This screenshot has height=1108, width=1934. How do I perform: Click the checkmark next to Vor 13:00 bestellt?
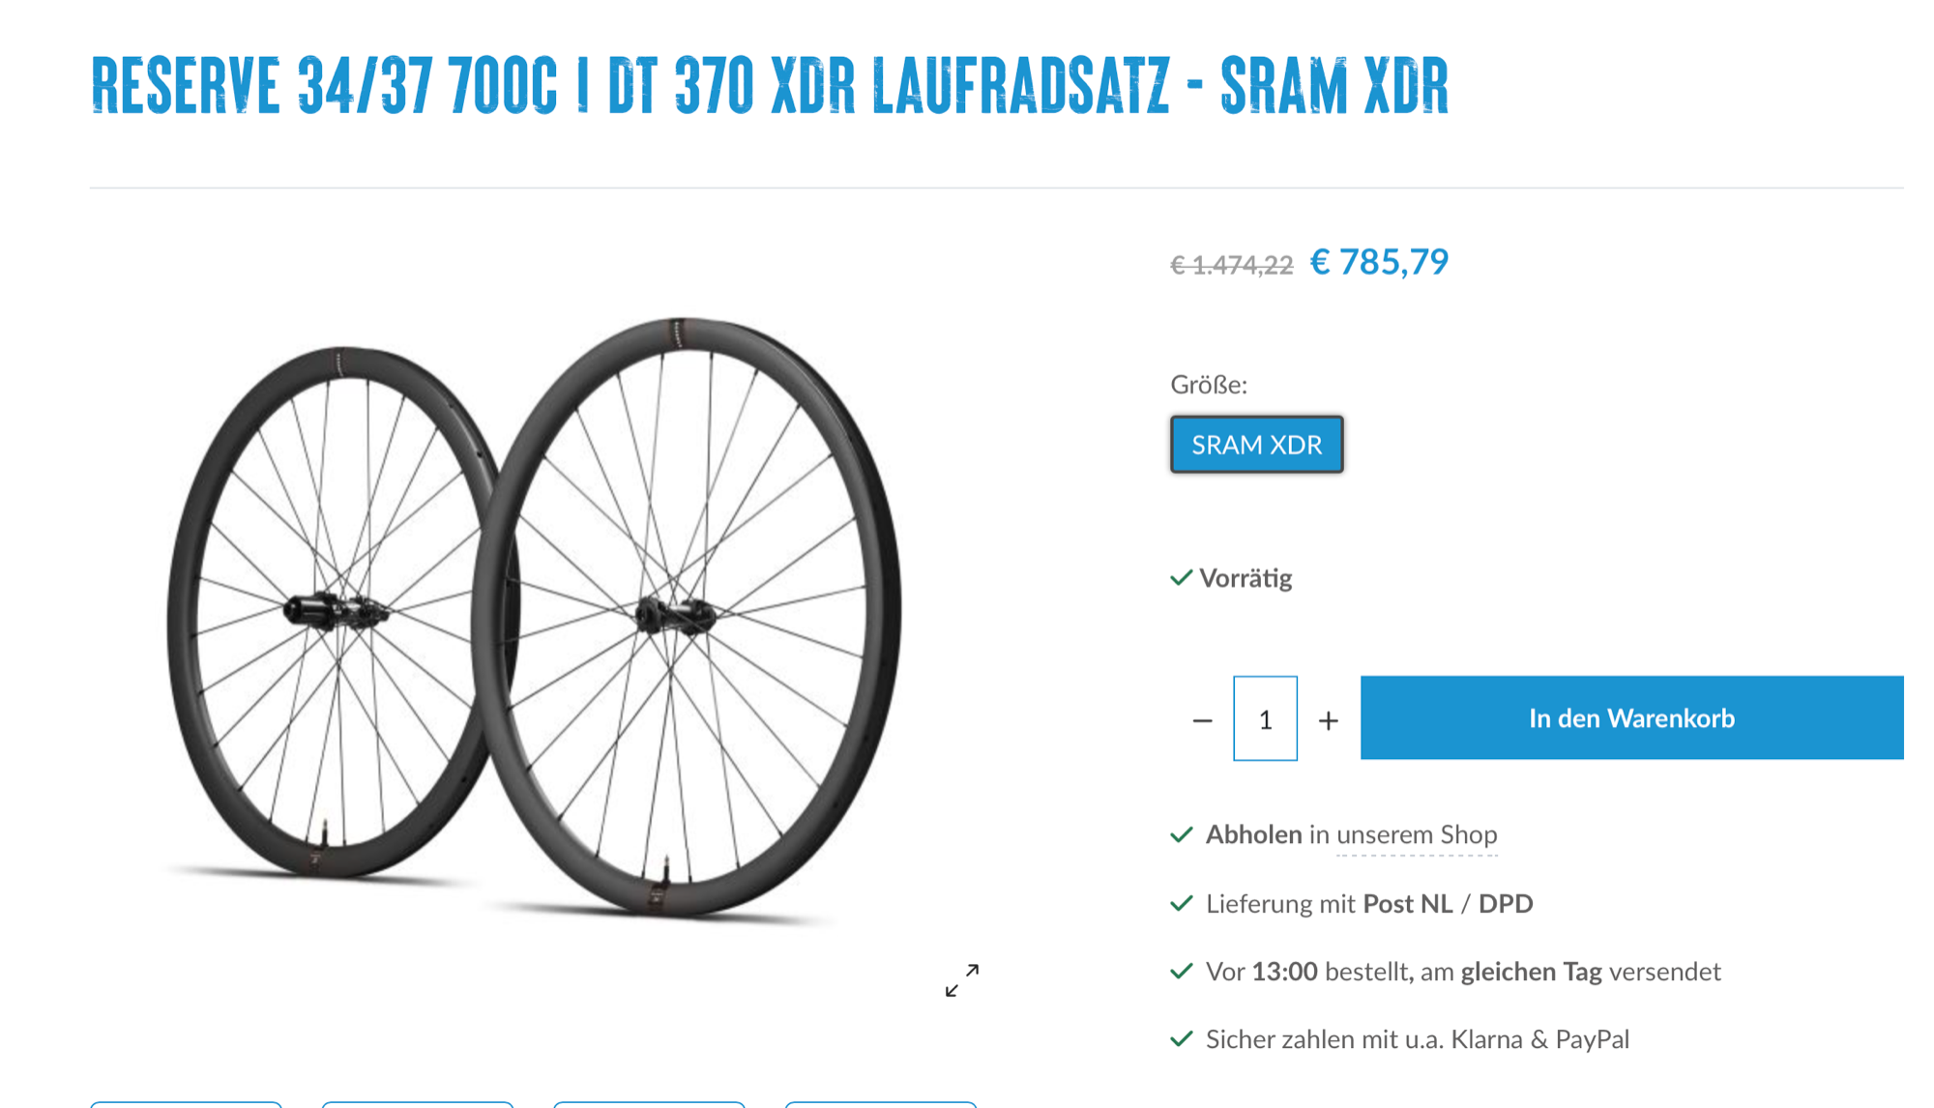(x=1181, y=972)
